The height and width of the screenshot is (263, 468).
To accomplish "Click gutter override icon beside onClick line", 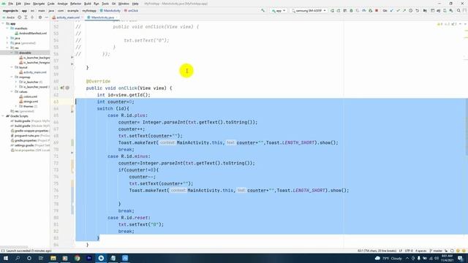I will pyautogui.click(x=62, y=88).
